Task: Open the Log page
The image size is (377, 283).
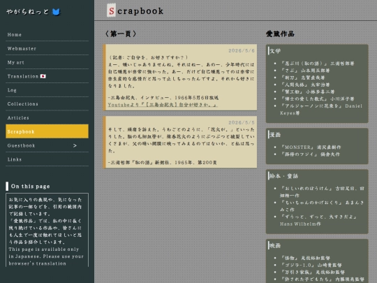Action: coord(47,90)
